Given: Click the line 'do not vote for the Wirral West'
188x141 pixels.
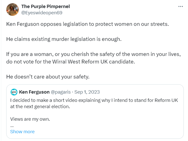Looking at the screenshot, I should pos(70,62).
